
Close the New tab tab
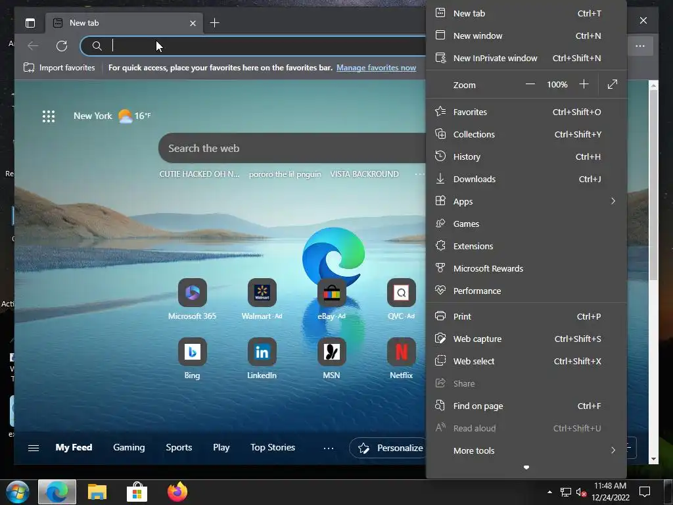(193, 23)
